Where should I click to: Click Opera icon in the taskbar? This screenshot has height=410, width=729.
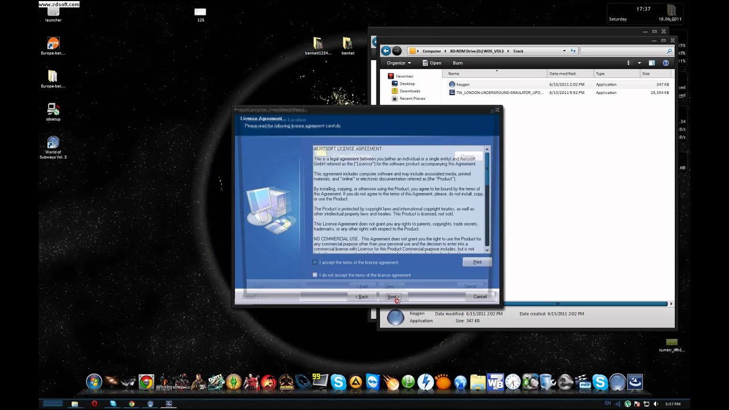coord(95,404)
